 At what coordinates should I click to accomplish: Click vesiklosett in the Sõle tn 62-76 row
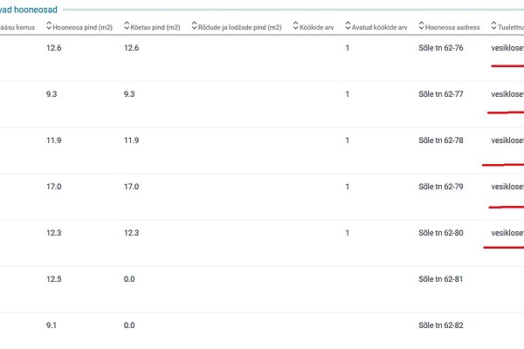[x=507, y=48]
